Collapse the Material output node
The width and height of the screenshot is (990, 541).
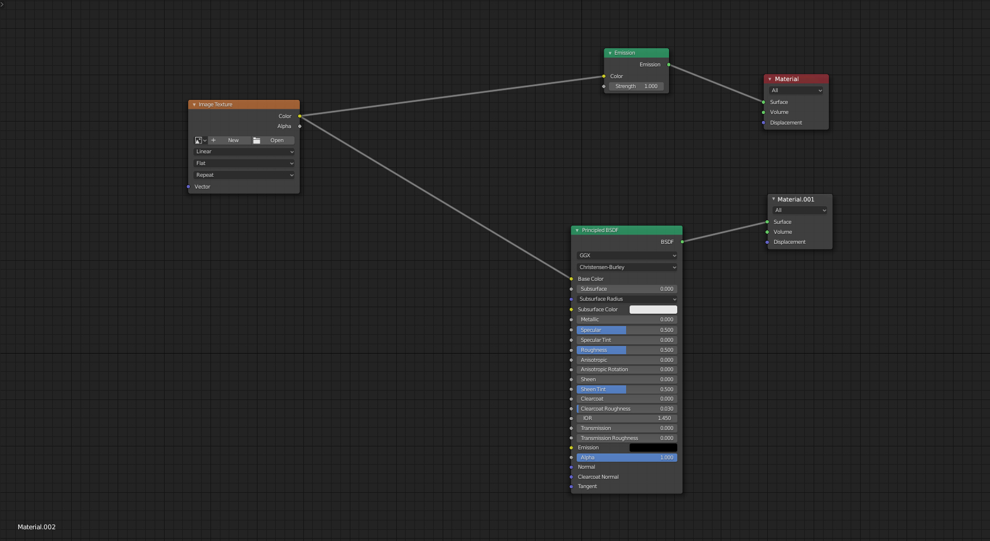(770, 79)
